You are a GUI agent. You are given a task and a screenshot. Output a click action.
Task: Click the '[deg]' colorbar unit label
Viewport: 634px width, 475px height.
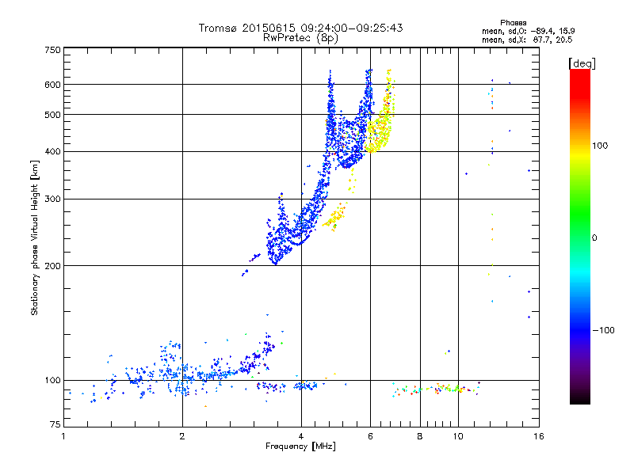pyautogui.click(x=582, y=63)
